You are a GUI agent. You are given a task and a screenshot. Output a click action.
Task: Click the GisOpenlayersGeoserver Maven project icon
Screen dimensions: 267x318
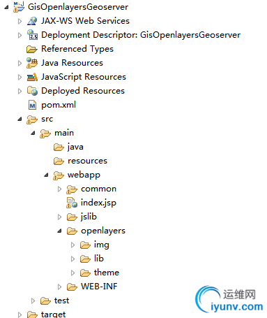tap(19, 7)
